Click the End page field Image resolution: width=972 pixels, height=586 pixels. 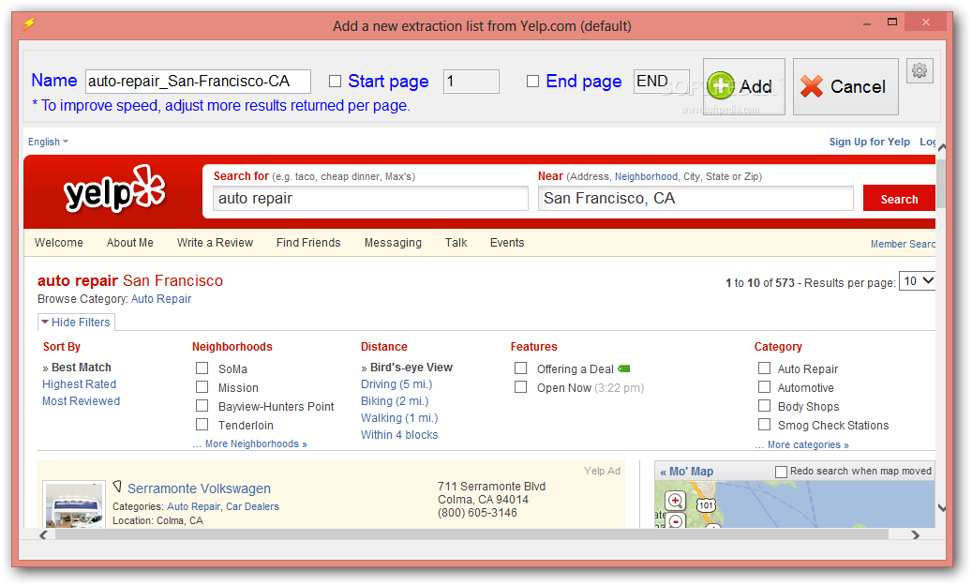[662, 82]
